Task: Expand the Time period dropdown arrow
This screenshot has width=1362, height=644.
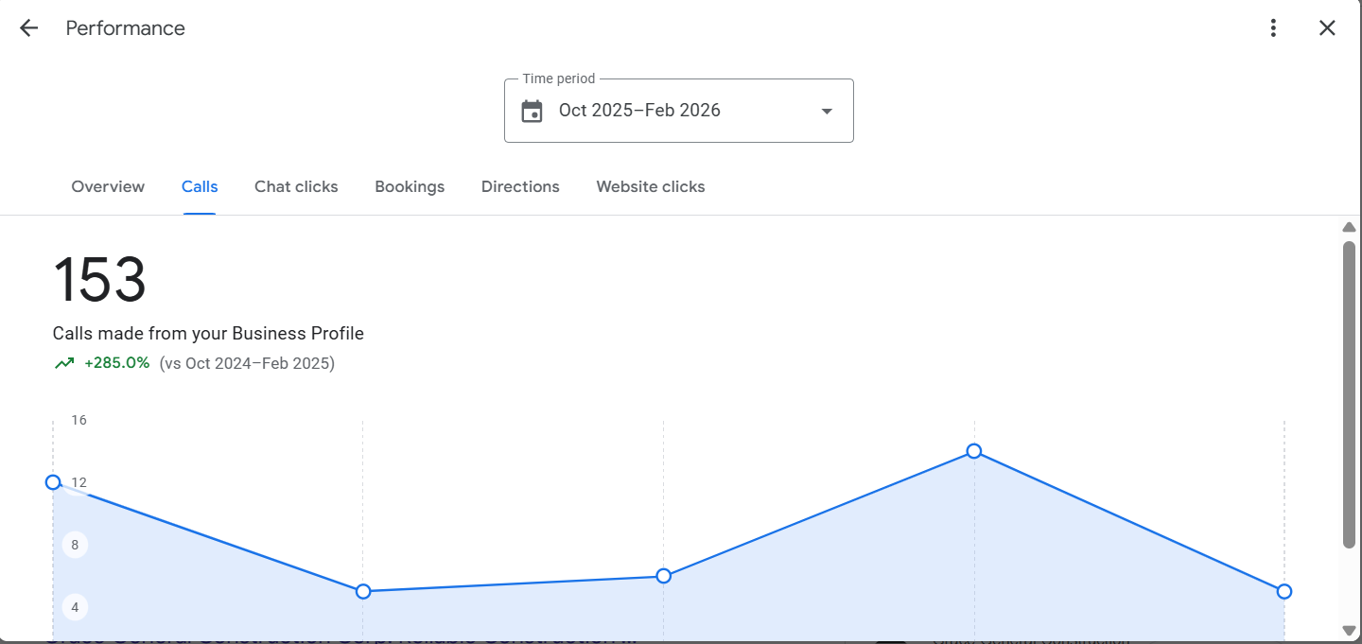Action: pyautogui.click(x=827, y=111)
